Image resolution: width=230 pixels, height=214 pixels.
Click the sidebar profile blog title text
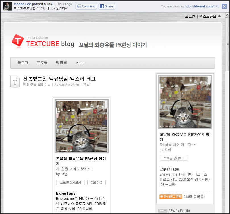point(185,137)
